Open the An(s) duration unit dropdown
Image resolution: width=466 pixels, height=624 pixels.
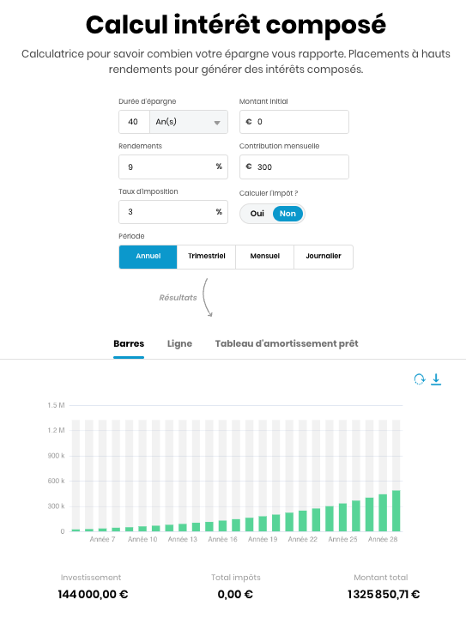tap(189, 122)
